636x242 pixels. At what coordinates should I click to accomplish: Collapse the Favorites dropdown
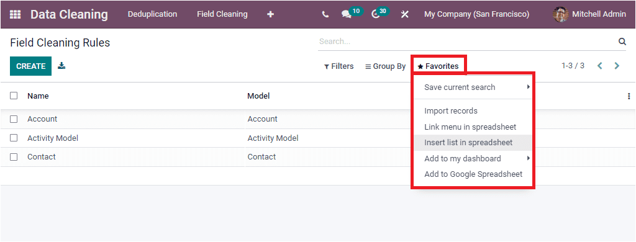pos(438,66)
